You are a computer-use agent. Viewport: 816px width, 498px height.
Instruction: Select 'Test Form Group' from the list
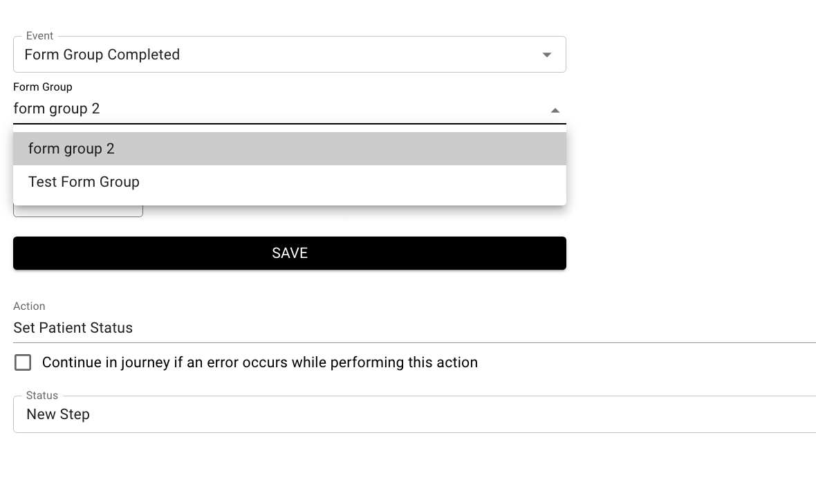[84, 182]
